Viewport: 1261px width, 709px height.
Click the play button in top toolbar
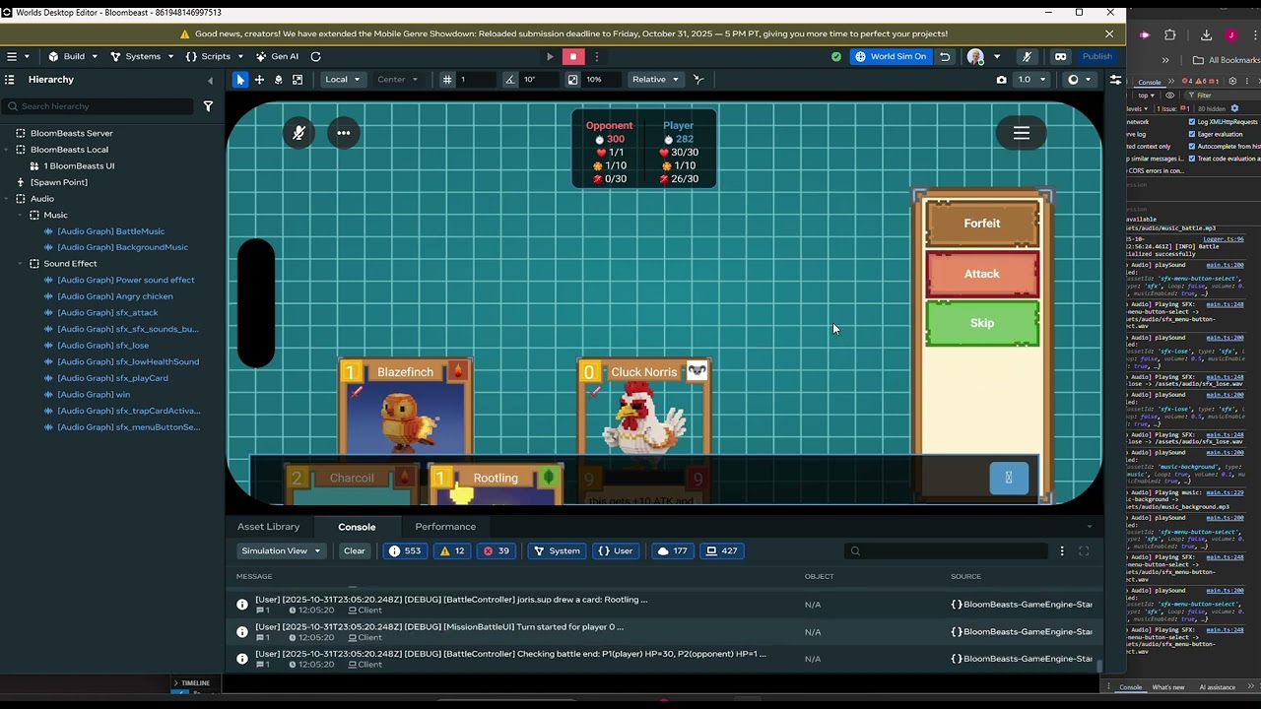pos(550,56)
